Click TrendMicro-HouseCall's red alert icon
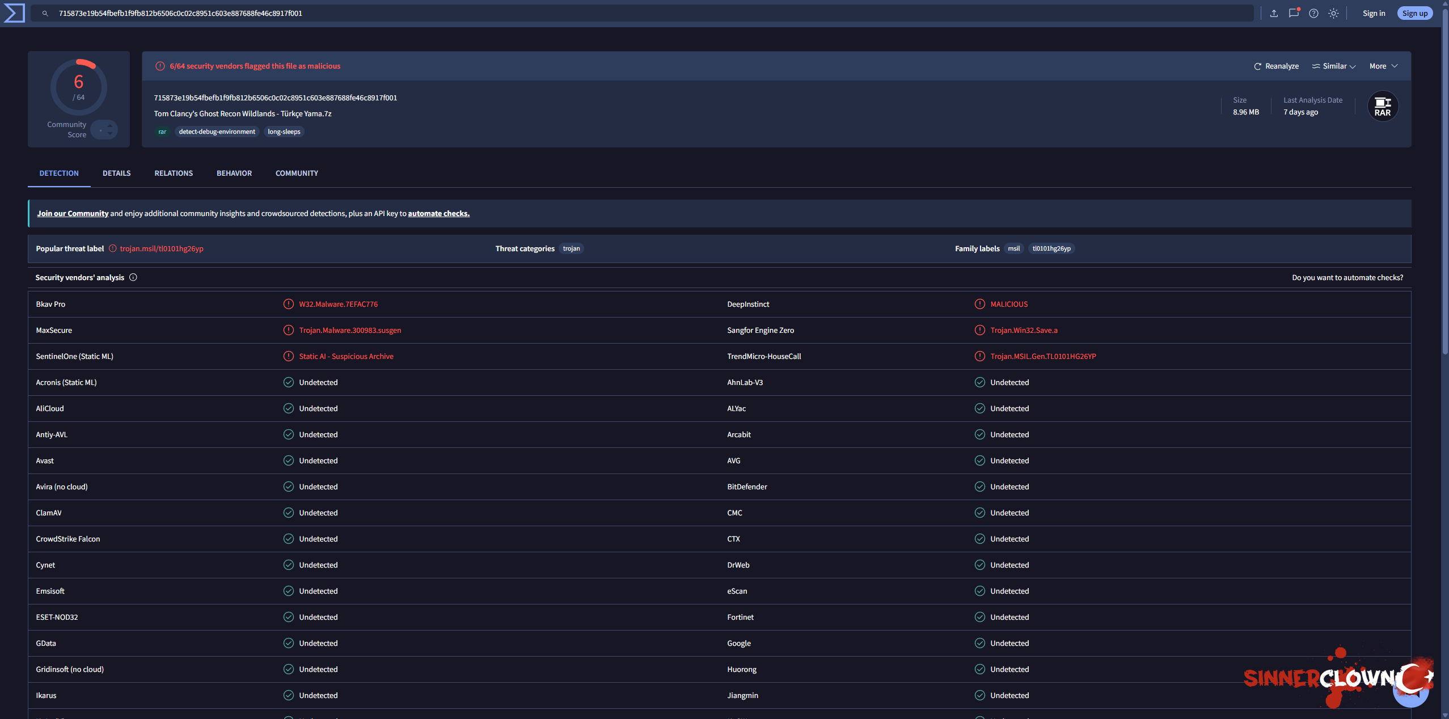The height and width of the screenshot is (719, 1449). [x=980, y=356]
